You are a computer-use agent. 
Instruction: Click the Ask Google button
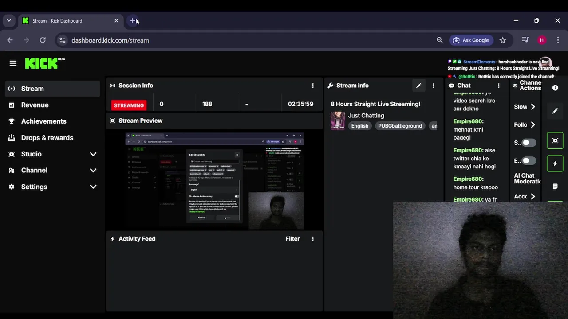(x=471, y=40)
